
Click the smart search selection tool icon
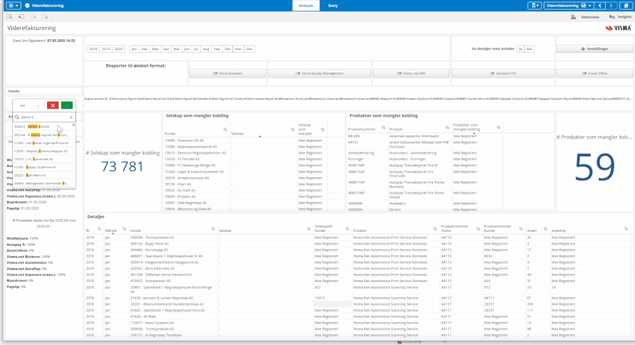point(10,17)
